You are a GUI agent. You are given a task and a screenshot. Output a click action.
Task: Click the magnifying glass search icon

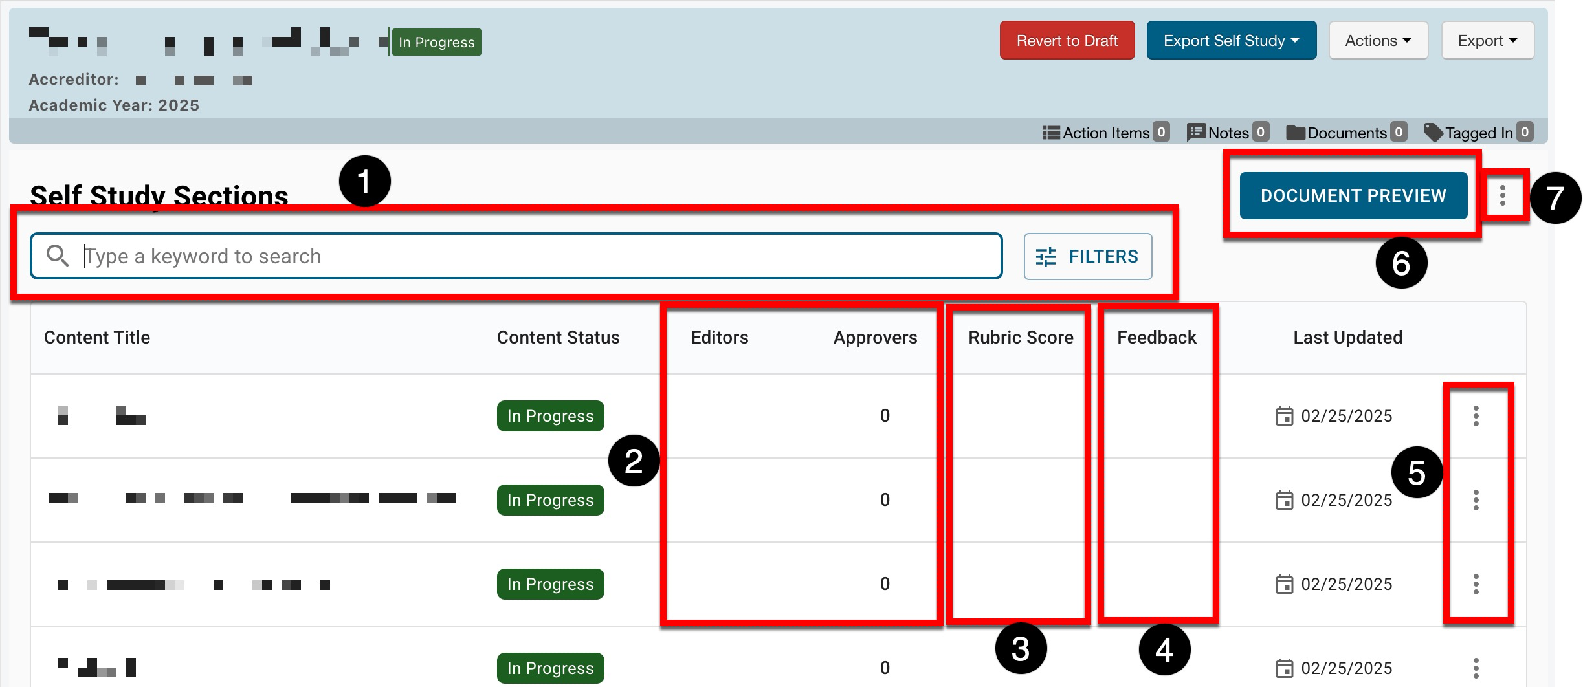coord(58,256)
